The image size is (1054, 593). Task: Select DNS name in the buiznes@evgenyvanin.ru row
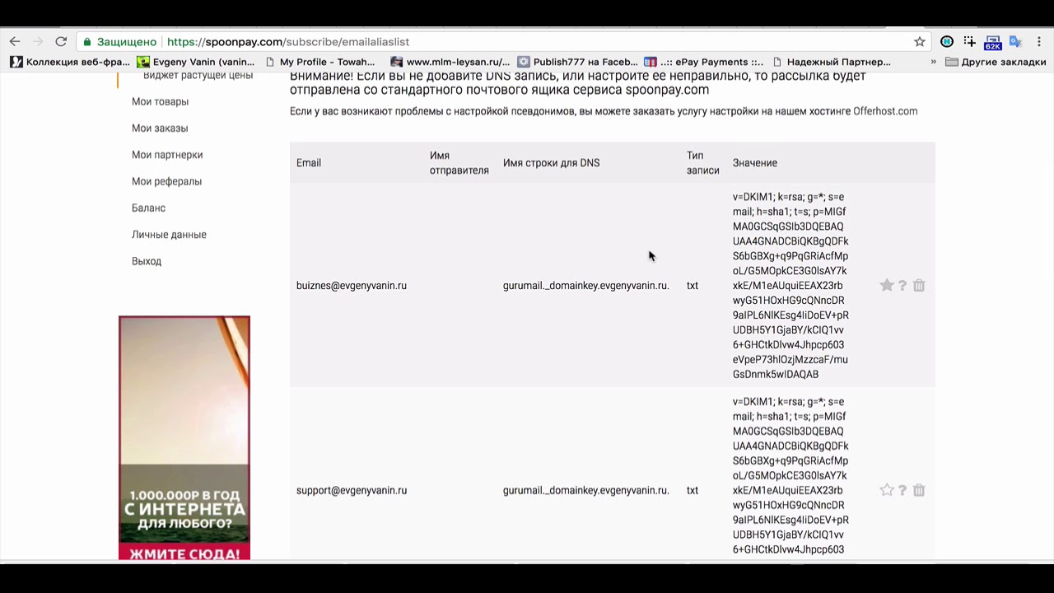[586, 286]
